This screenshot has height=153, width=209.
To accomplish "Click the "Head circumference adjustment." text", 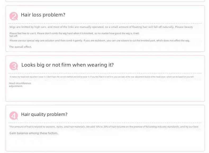I will pos(20,85).
